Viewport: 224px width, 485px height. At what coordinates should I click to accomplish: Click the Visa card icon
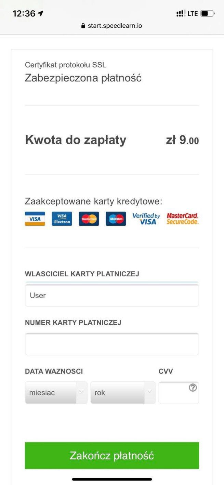pos(35,219)
